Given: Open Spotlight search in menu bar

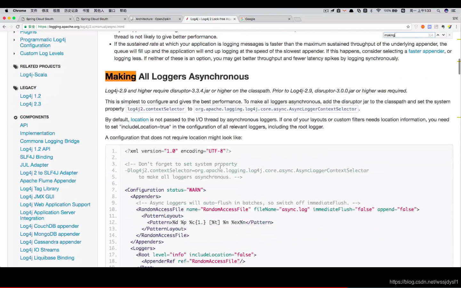Looking at the screenshot, I should click(439, 11).
